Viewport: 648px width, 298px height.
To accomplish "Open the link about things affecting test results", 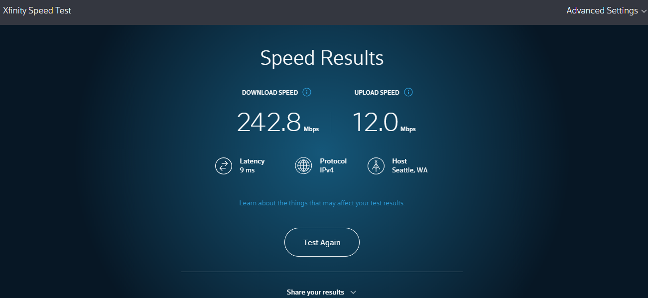I will click(322, 203).
